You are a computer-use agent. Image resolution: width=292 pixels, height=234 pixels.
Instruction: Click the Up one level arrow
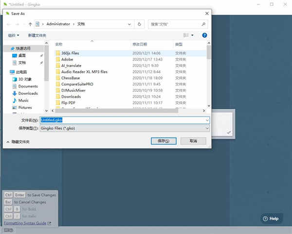pyautogui.click(x=30, y=24)
